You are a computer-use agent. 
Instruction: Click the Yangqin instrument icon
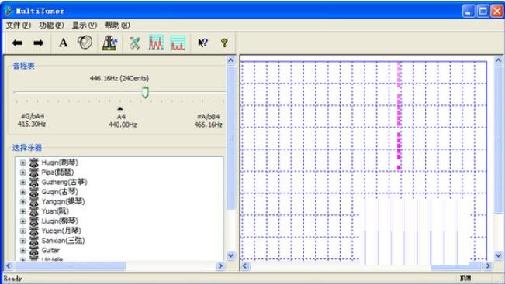point(34,201)
